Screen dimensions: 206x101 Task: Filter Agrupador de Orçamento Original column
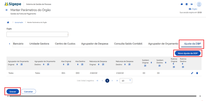[22, 64]
